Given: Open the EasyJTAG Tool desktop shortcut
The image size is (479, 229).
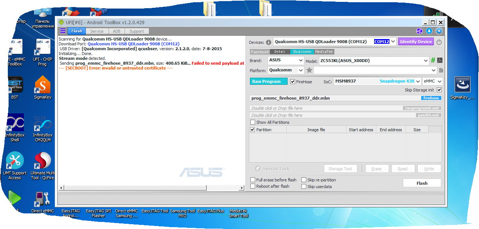Looking at the screenshot, I should [155, 211].
